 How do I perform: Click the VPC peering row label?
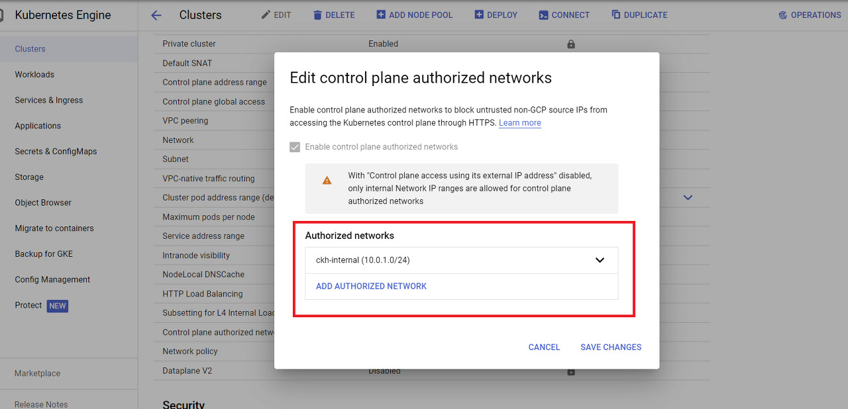coord(185,121)
